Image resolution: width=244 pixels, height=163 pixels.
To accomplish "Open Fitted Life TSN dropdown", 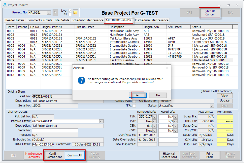I will tap(175, 117).
